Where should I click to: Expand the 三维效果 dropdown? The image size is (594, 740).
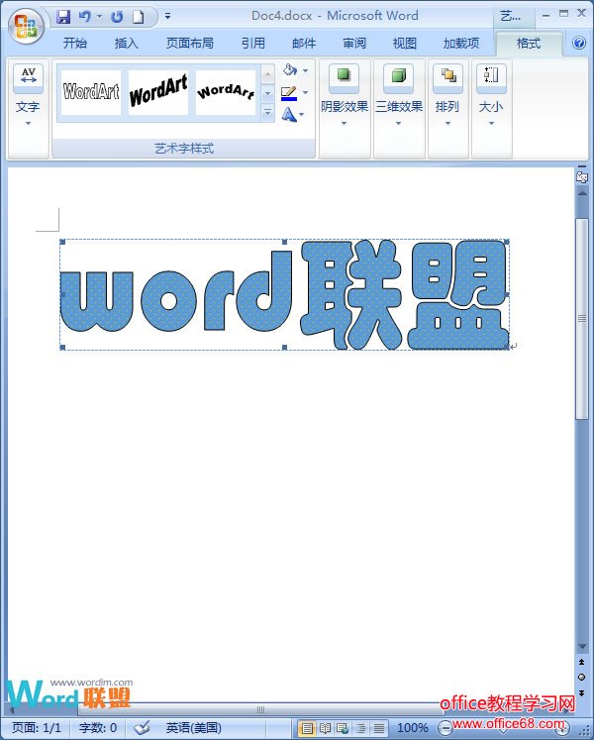398,124
